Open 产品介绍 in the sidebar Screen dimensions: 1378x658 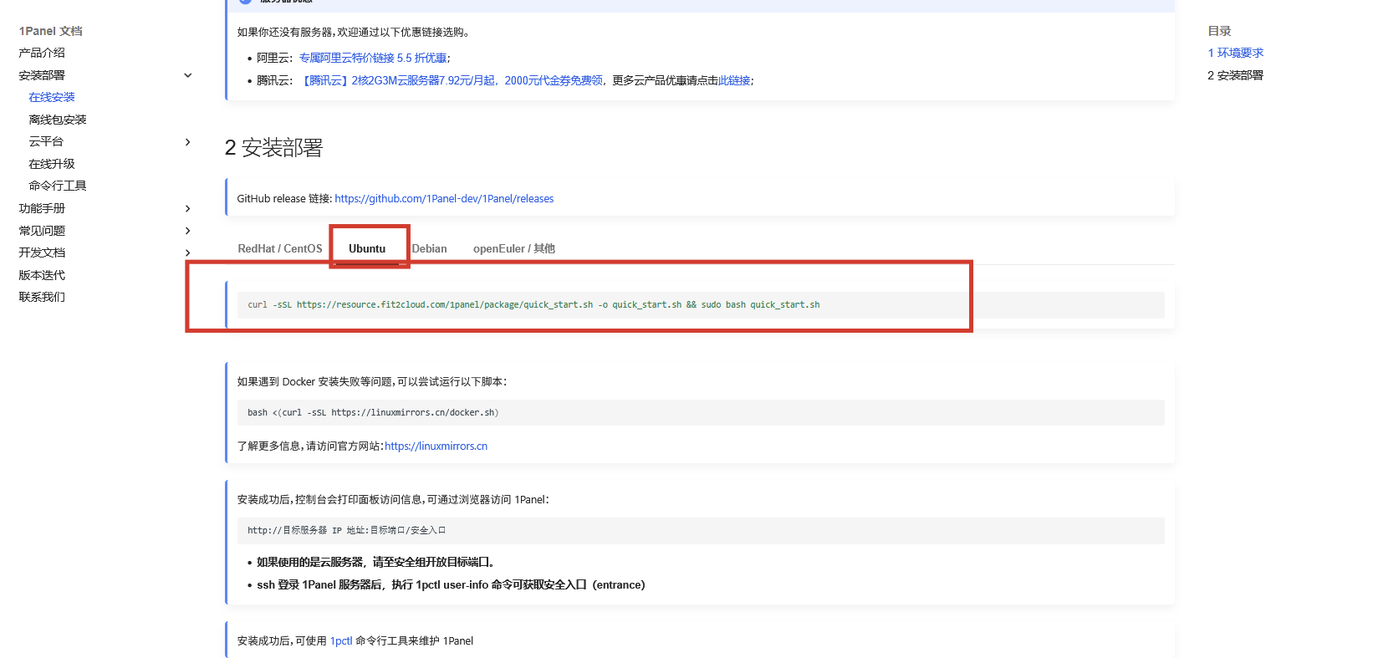[42, 53]
